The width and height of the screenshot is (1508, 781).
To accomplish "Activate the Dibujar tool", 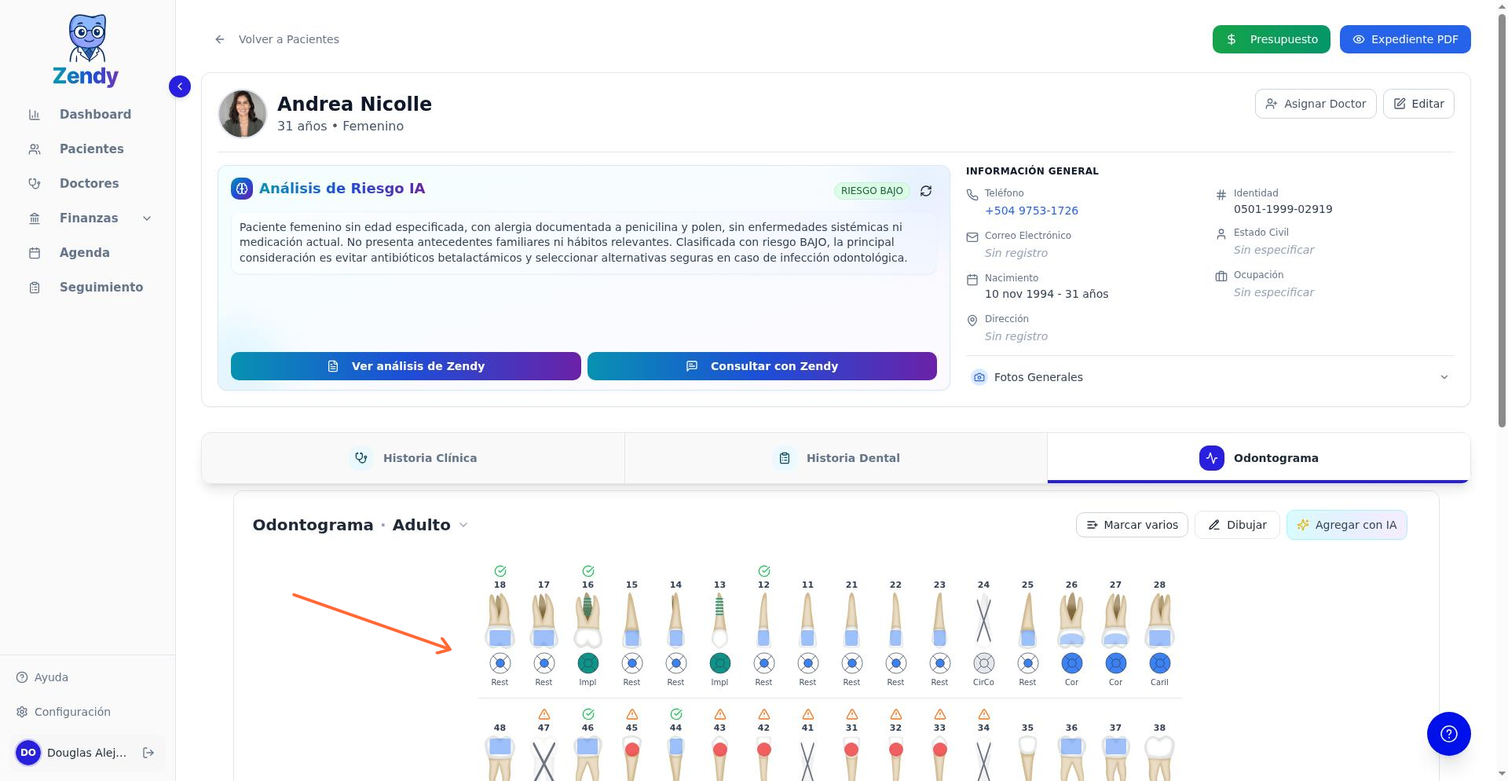I will tap(1237, 525).
